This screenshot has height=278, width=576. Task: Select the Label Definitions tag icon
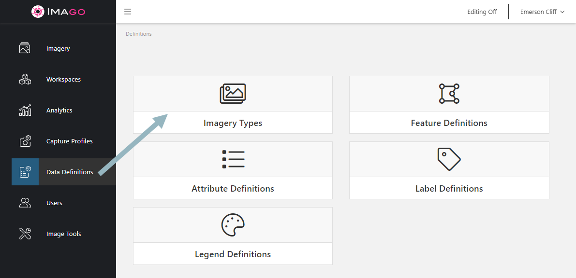(x=449, y=159)
